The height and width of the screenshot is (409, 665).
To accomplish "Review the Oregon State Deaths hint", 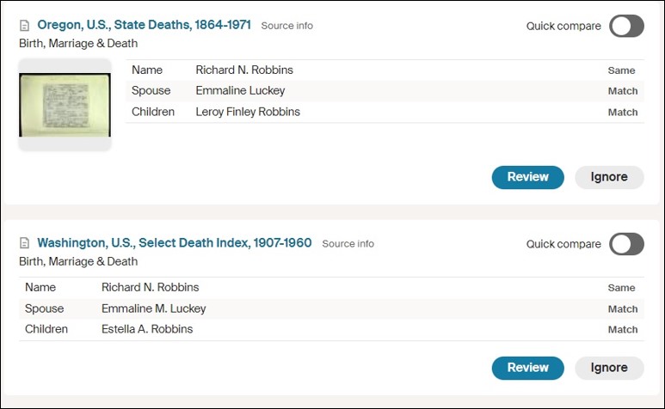I will point(527,177).
